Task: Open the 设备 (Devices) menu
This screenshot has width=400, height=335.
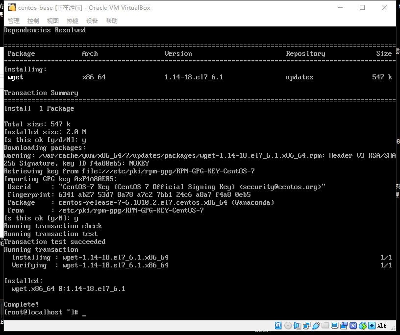Action: (92, 21)
